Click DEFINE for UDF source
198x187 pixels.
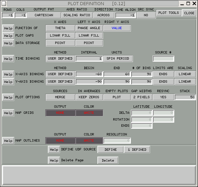click(x=111, y=150)
